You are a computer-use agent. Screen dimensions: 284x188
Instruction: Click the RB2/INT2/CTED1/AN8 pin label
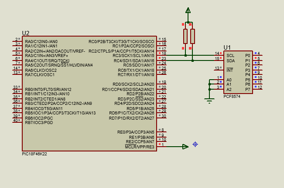coord(45,99)
